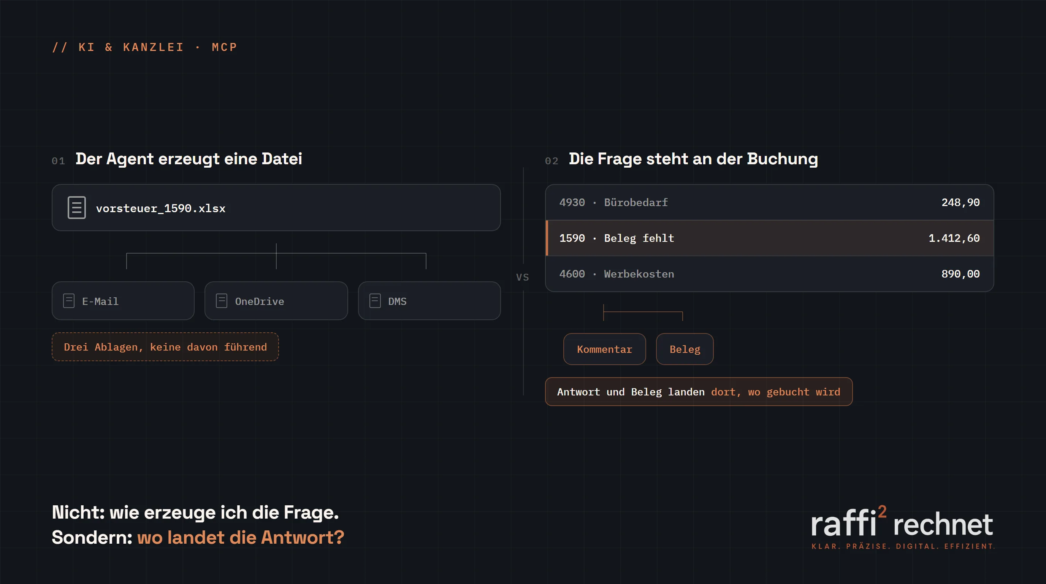Click the Beleg button
This screenshot has width=1046, height=584.
685,349
